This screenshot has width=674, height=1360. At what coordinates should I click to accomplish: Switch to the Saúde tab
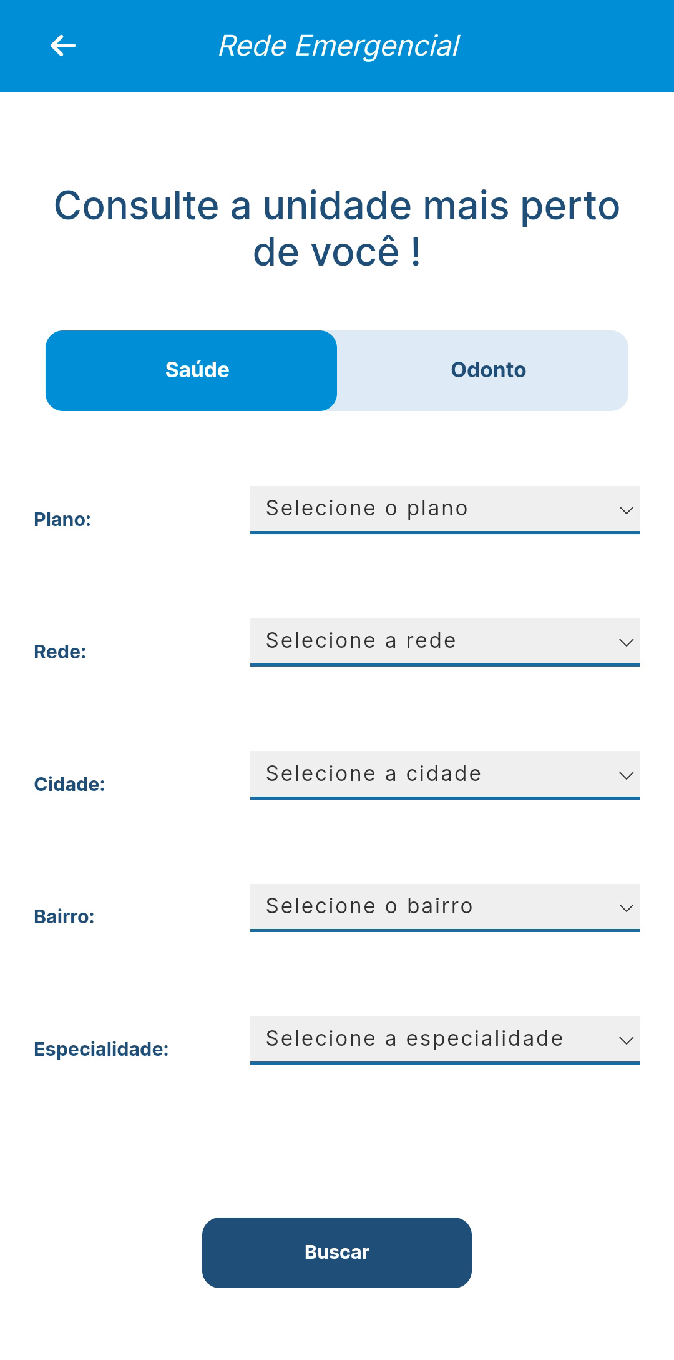pyautogui.click(x=192, y=370)
